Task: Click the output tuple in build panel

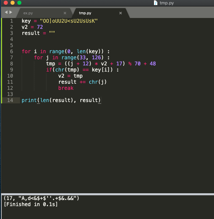Action: point(41,198)
